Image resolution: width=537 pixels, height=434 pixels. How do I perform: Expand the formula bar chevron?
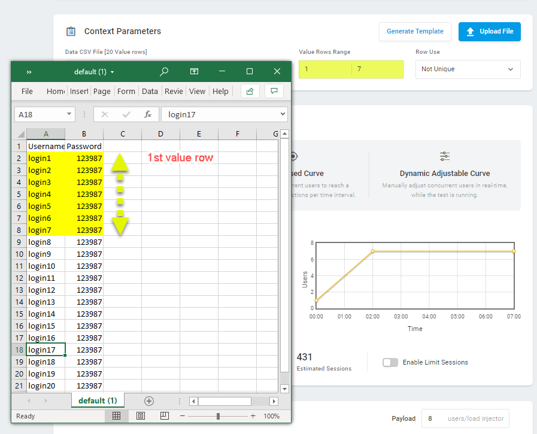[283, 114]
